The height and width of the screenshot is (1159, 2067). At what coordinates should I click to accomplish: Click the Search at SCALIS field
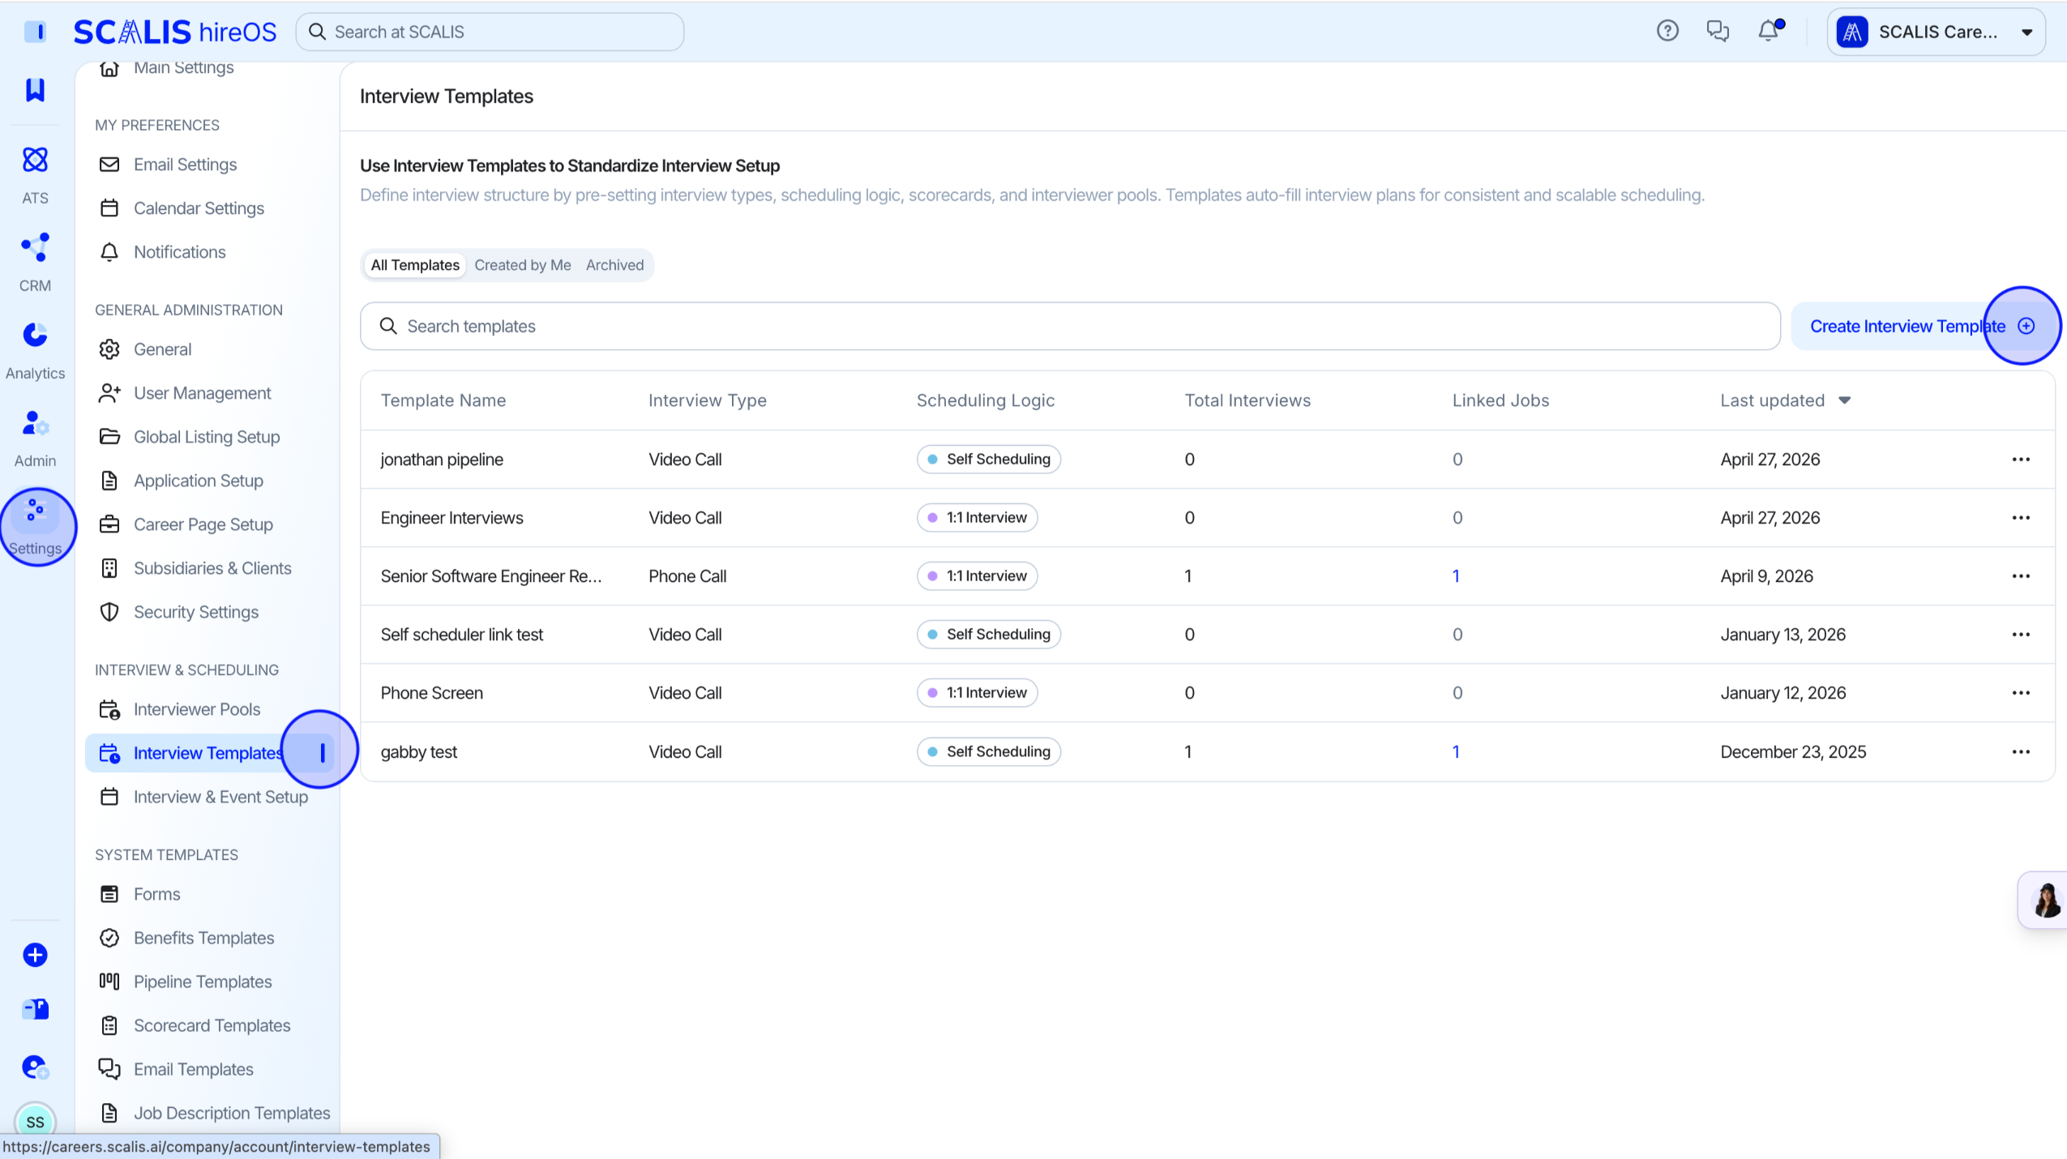point(490,32)
